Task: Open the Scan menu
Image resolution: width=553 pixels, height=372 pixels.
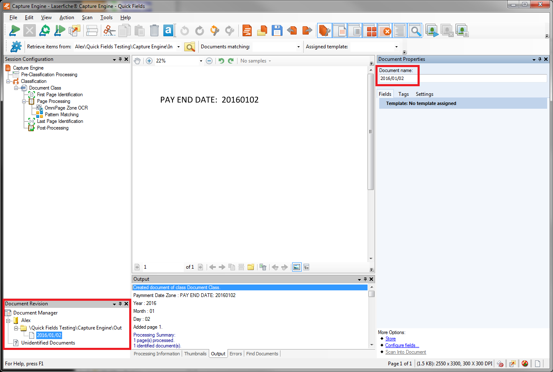Action: click(87, 17)
